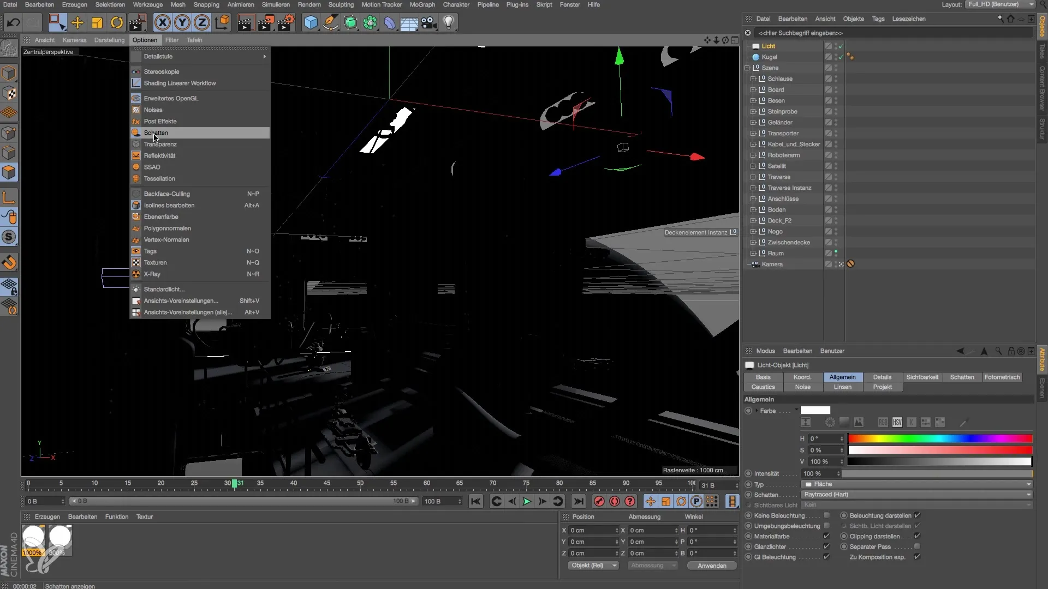Play the animation forward
This screenshot has width=1048, height=589.
point(527,501)
